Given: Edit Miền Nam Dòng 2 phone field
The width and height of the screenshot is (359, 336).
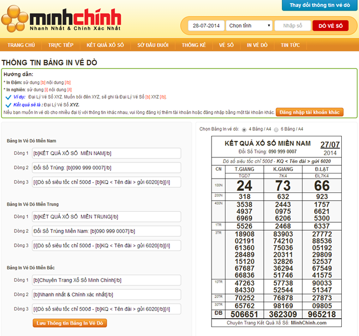Looking at the screenshot, I should (x=106, y=168).
